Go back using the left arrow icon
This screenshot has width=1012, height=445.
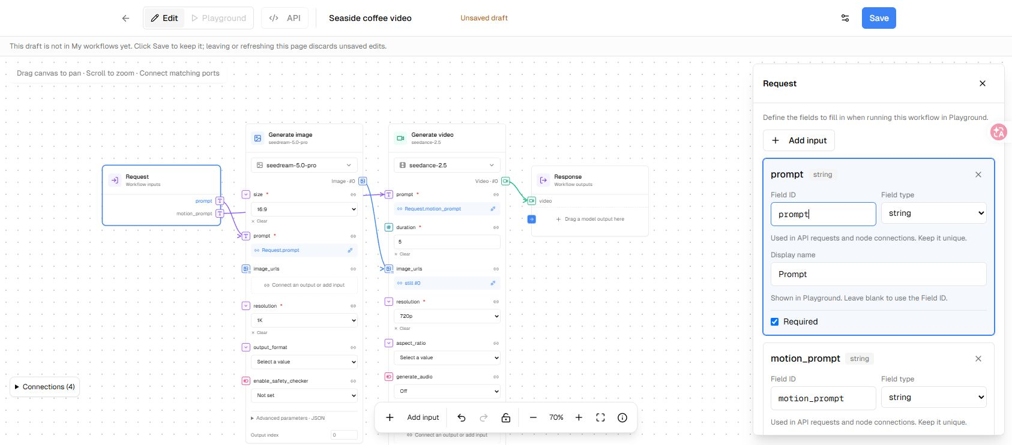[x=125, y=18]
